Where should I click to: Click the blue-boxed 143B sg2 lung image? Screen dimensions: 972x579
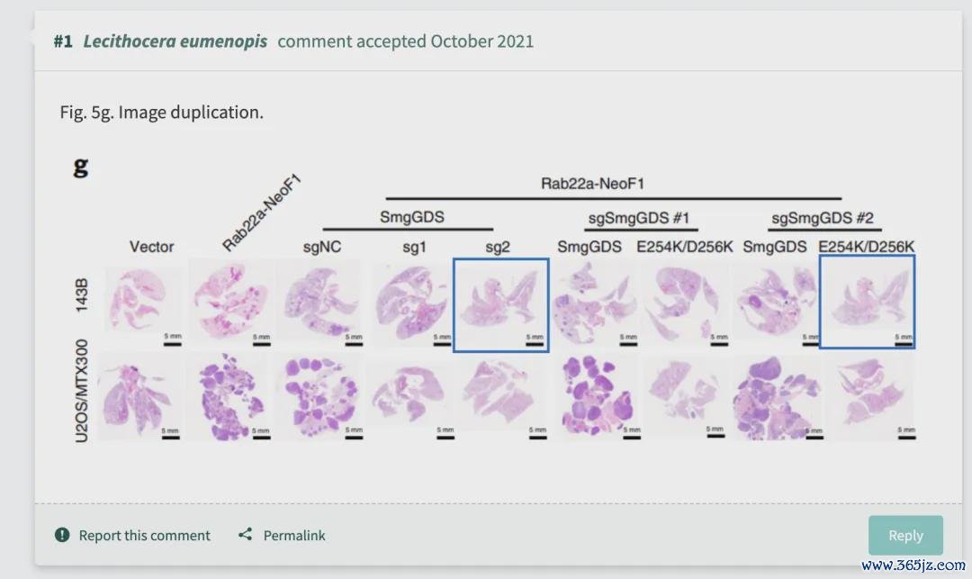tap(501, 305)
